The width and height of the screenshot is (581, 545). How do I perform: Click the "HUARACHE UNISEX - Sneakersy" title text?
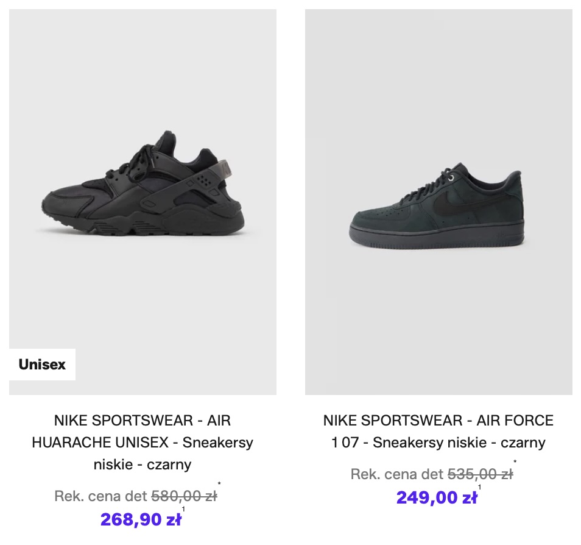pyautogui.click(x=143, y=443)
